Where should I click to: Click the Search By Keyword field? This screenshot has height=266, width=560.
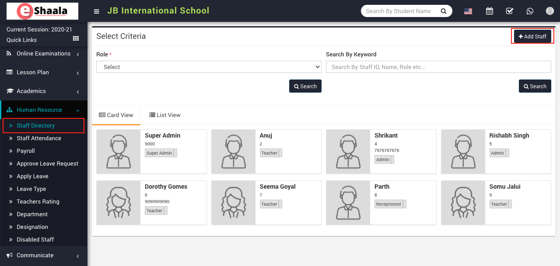tap(438, 67)
